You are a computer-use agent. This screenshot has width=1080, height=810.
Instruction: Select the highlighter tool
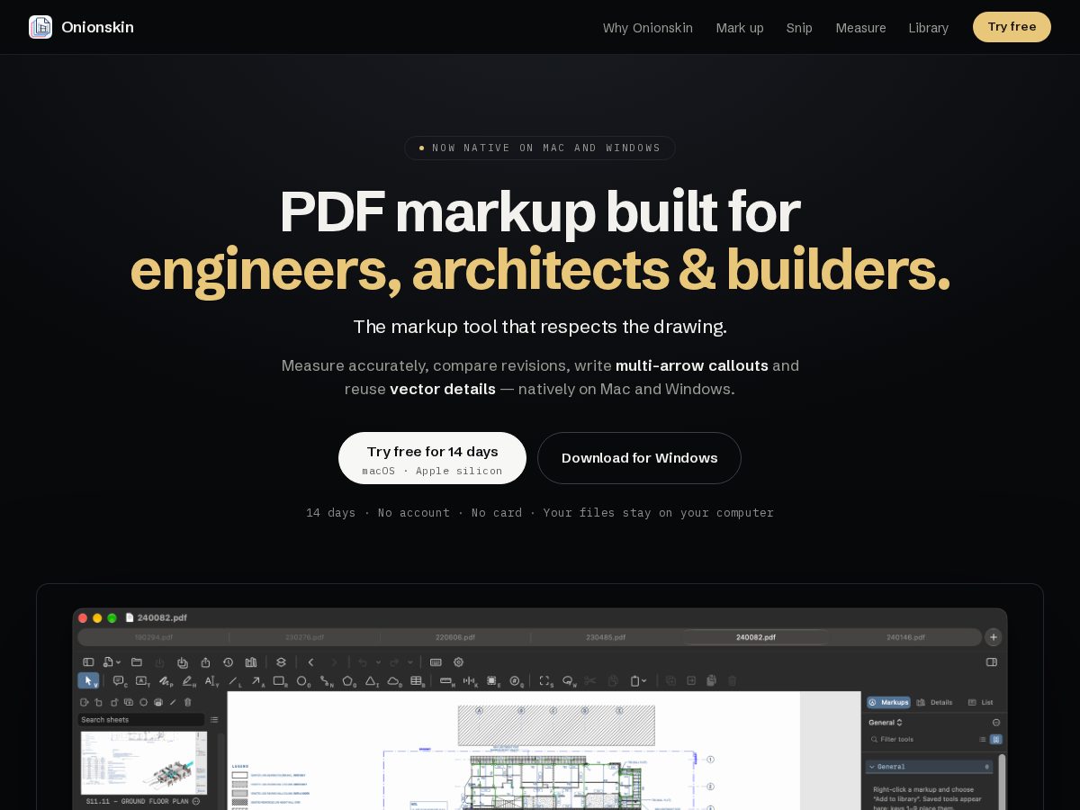point(188,681)
